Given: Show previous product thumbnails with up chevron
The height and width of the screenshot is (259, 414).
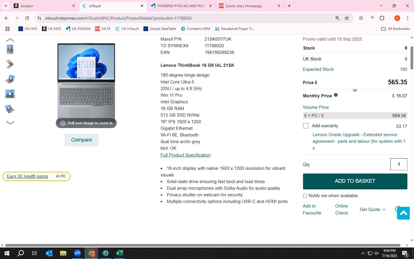Looking at the screenshot, I should [x=10, y=40].
